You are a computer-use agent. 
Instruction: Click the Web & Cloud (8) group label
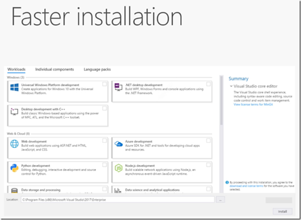tap(18, 134)
